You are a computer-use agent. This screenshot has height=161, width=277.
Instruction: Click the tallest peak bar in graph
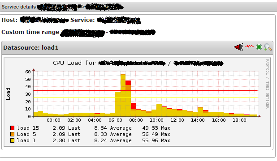coord(123,95)
